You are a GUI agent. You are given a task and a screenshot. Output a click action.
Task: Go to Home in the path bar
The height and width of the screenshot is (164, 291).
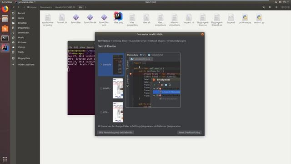click(32, 7)
